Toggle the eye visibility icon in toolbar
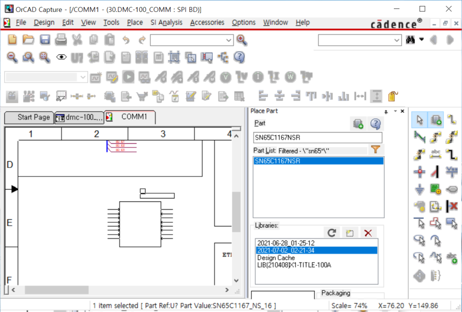462x312 pixels. tap(61, 57)
